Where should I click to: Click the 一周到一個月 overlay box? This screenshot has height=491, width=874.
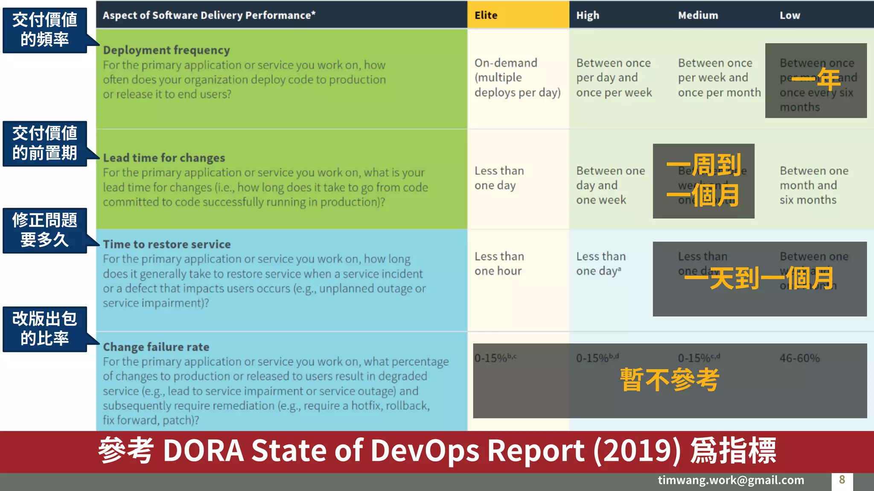pyautogui.click(x=703, y=181)
